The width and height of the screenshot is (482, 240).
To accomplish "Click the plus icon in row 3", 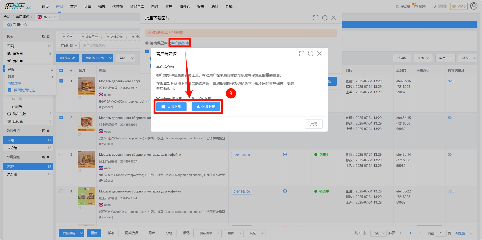I will pos(285,154).
